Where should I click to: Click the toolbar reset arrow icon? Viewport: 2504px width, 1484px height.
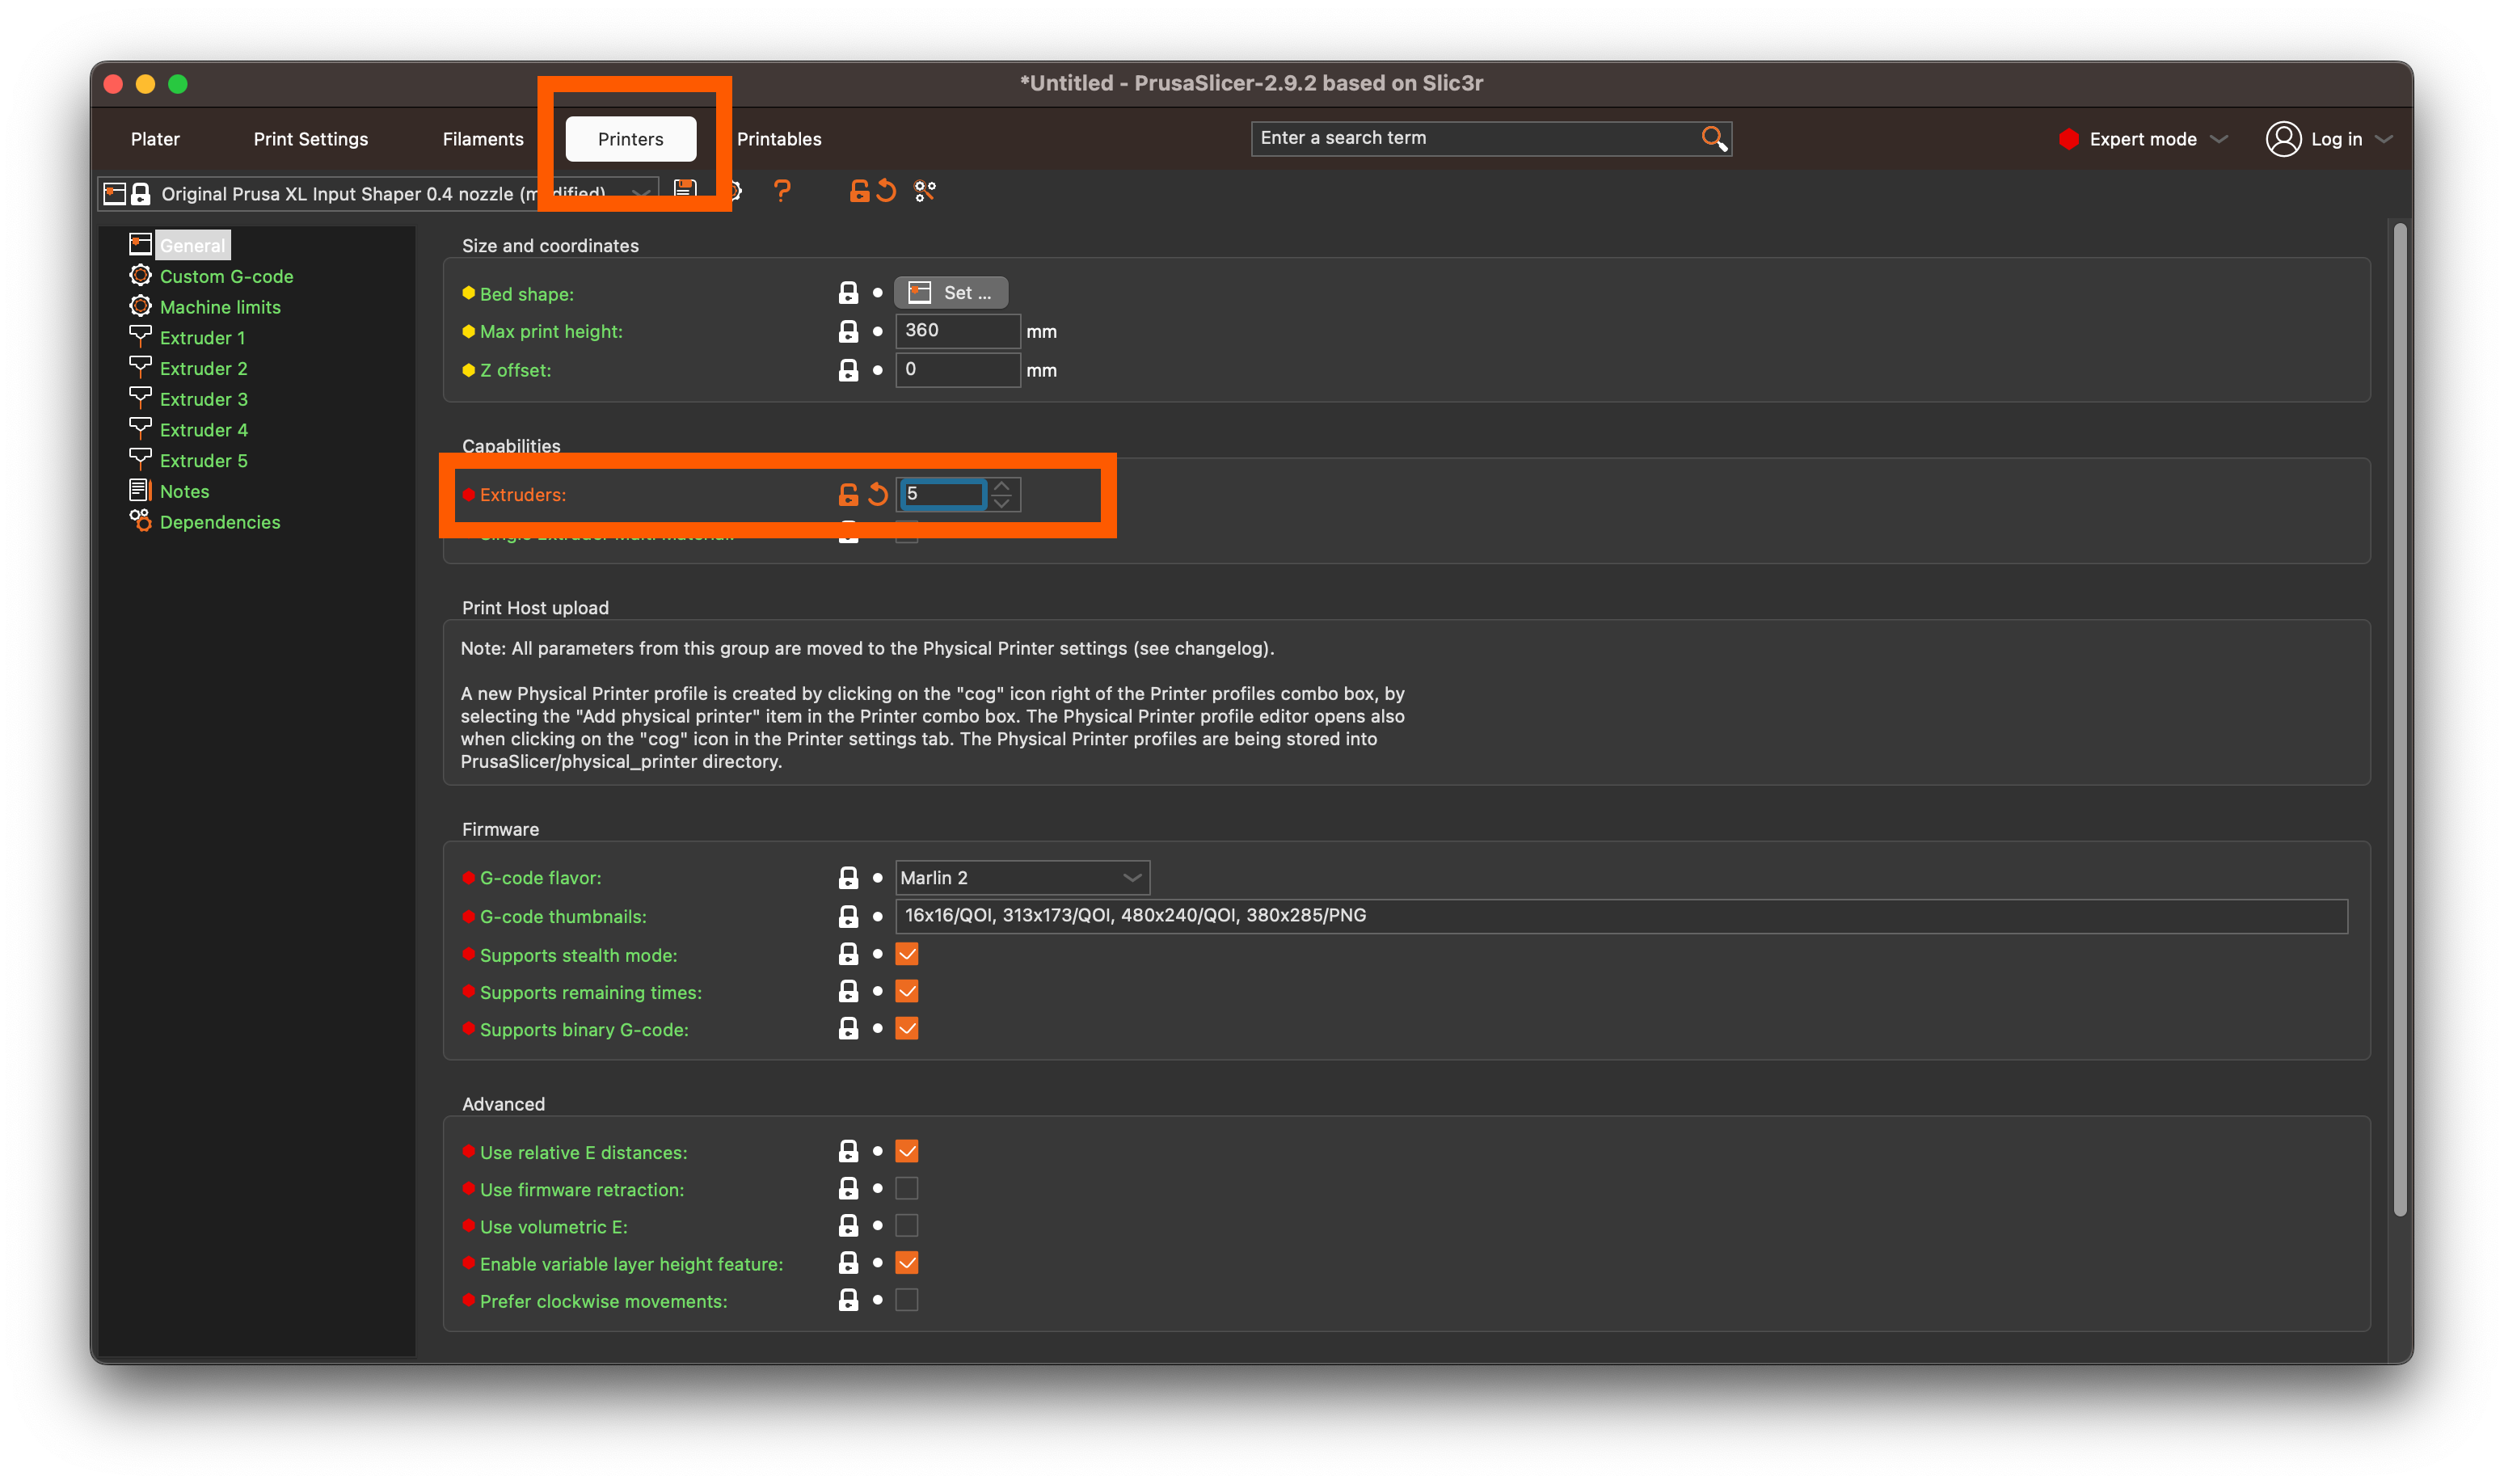[x=887, y=191]
